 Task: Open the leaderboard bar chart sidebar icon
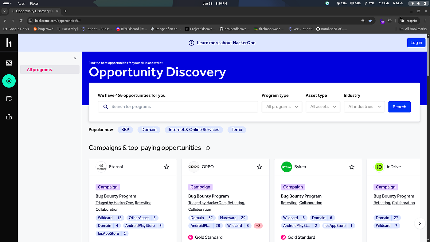coord(9,117)
